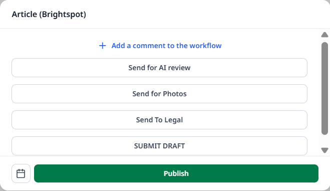The height and width of the screenshot is (191, 330).
Task: Click the scrollbar up arrow
Action: point(324,35)
